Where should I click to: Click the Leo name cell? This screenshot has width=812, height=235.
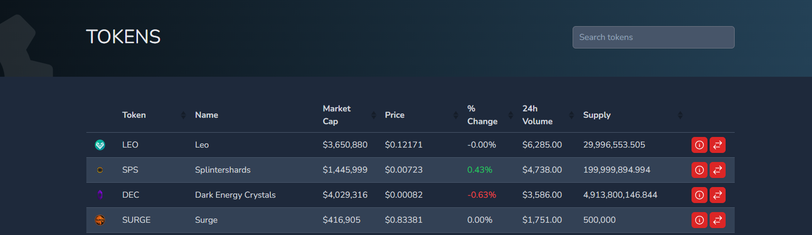pos(202,145)
